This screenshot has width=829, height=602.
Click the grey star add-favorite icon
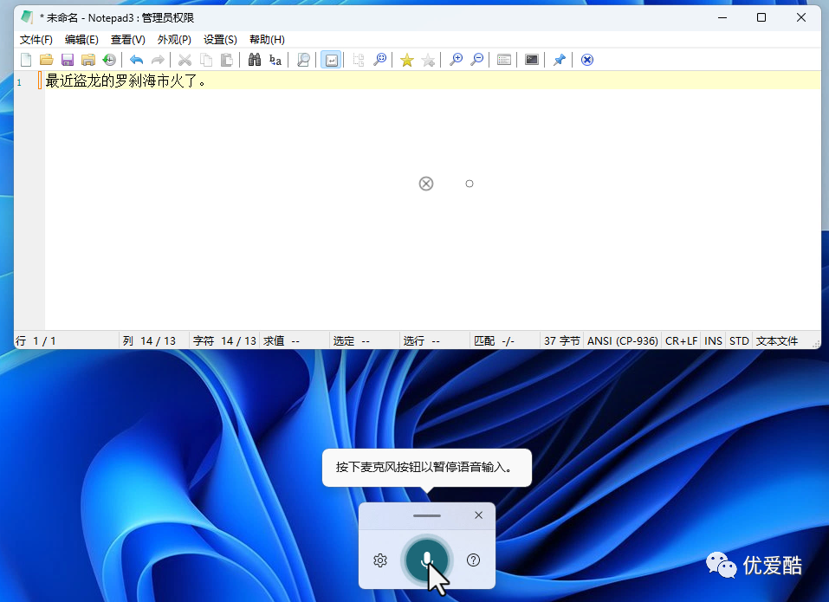pos(428,60)
